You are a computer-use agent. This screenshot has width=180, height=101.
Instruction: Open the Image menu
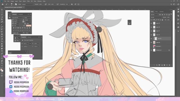(12, 1)
